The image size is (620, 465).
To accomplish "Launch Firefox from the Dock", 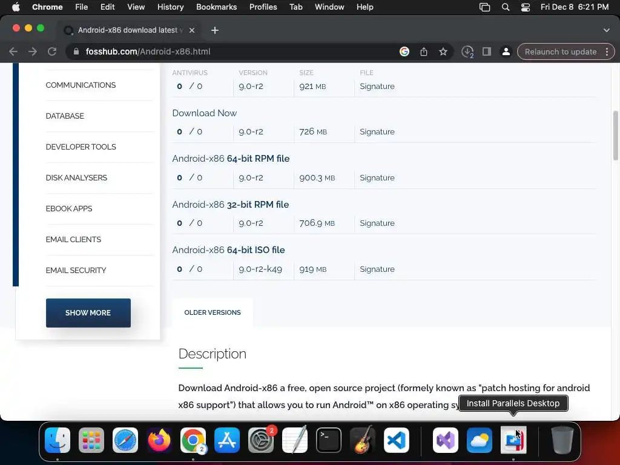I will pos(159,440).
